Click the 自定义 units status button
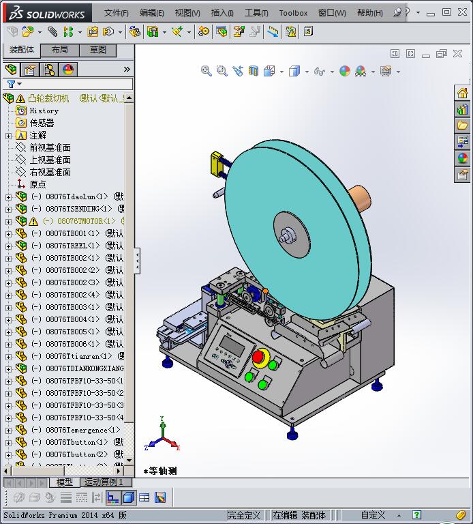 point(373,515)
